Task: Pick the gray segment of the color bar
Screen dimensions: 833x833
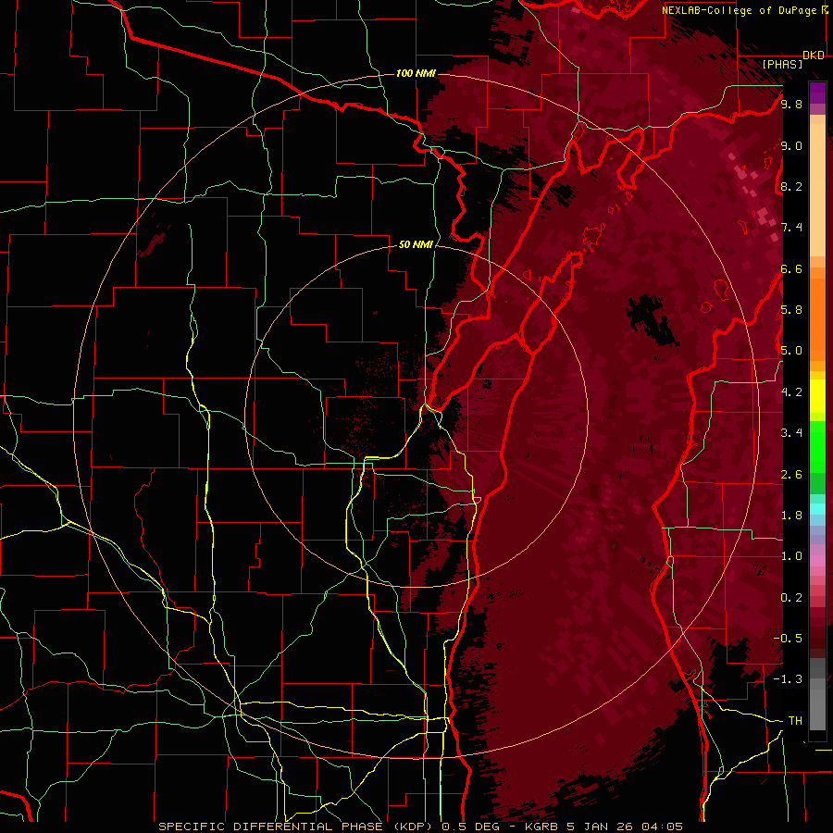Action: tap(817, 693)
